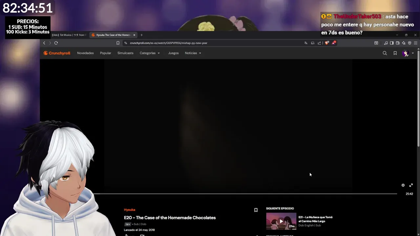Open the browser hamburger menu
Screen dimensions: 420x236
[415, 43]
